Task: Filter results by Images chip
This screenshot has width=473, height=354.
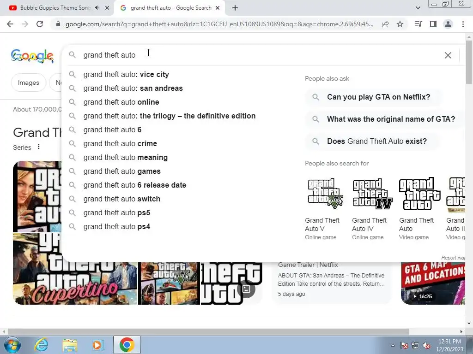Action: click(x=28, y=83)
